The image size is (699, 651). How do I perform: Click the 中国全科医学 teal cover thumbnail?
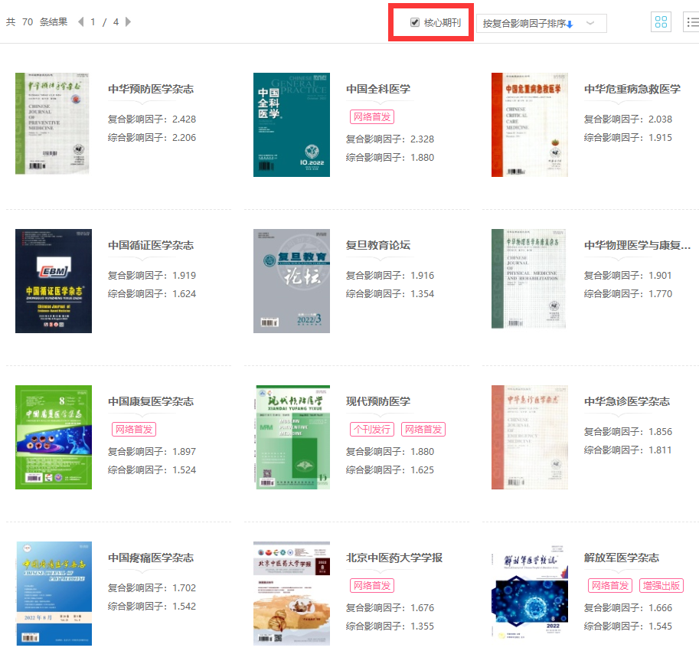pos(292,125)
